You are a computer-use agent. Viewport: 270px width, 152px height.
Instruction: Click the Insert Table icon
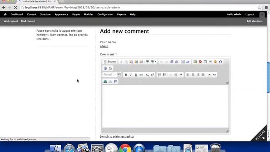tap(205, 62)
